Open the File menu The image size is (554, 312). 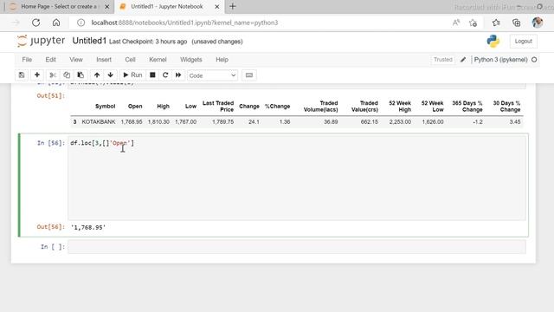coord(27,60)
